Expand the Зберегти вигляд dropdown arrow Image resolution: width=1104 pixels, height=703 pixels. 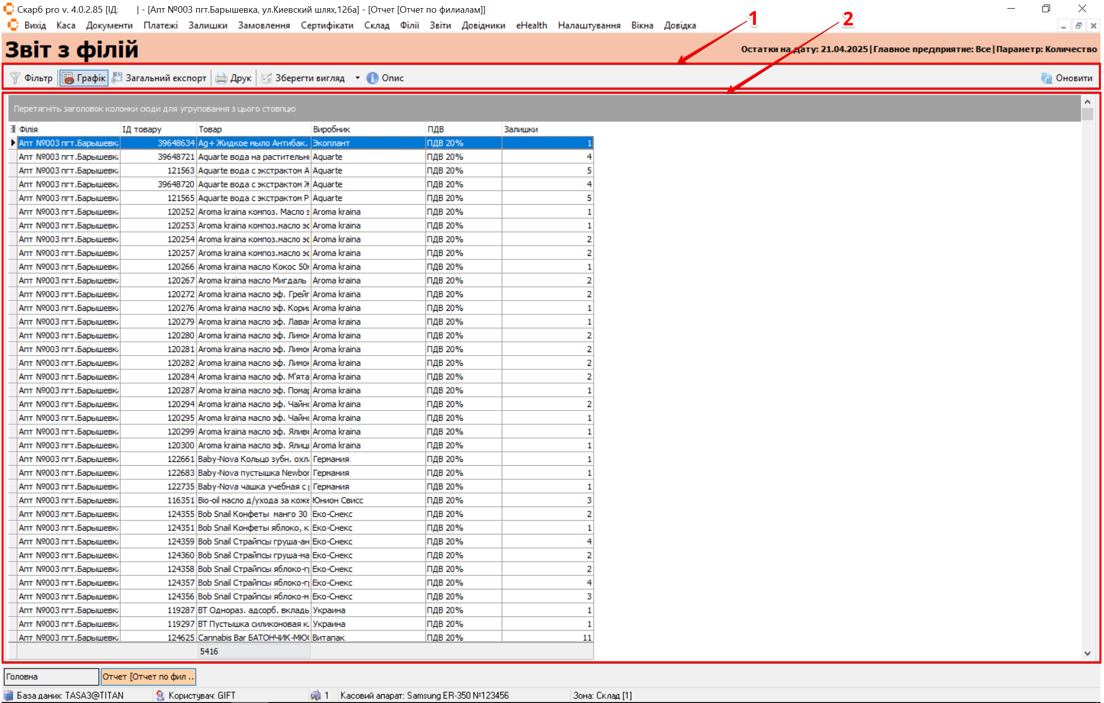[357, 78]
